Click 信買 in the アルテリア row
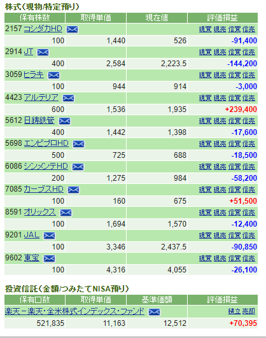Image resolution: width=266 pixels, height=338 pixels. point(234,98)
